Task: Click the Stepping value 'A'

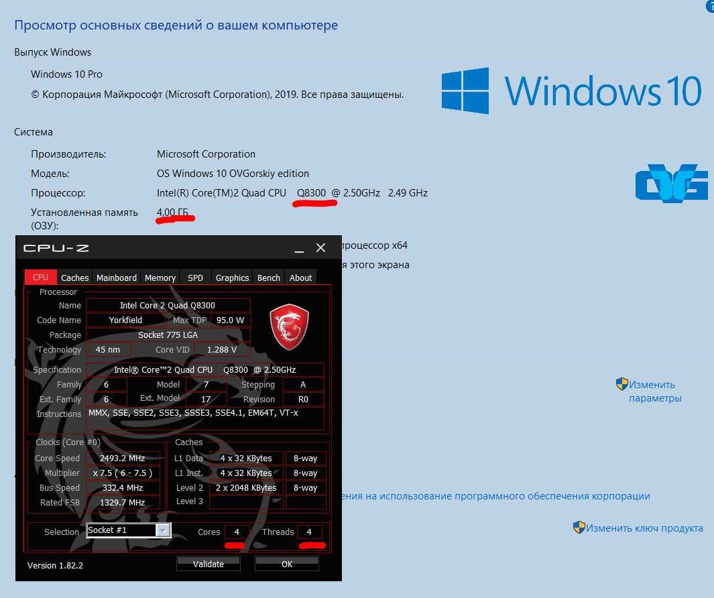Action: click(x=303, y=384)
